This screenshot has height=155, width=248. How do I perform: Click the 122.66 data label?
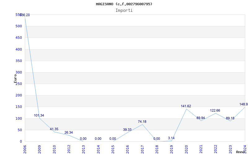(215, 111)
